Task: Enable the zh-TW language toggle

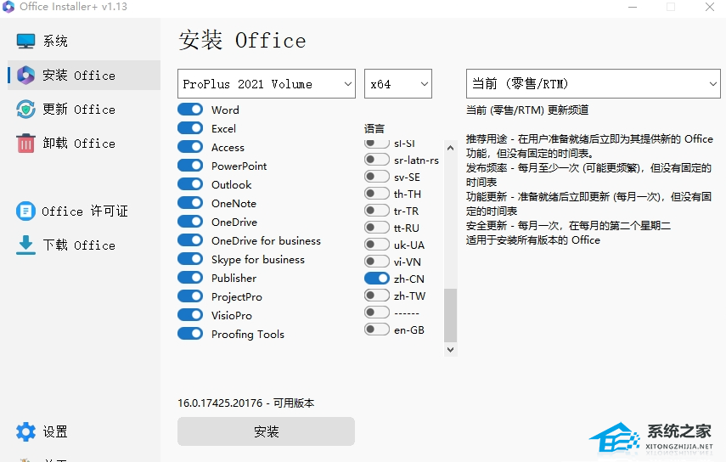Action: point(376,296)
